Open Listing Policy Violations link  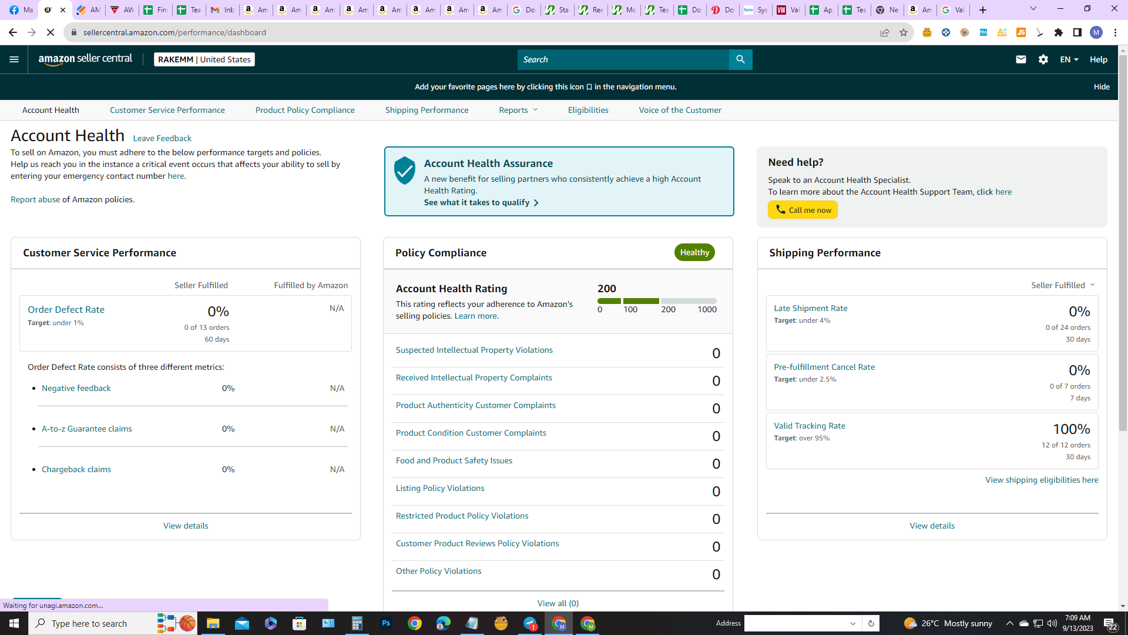click(440, 488)
